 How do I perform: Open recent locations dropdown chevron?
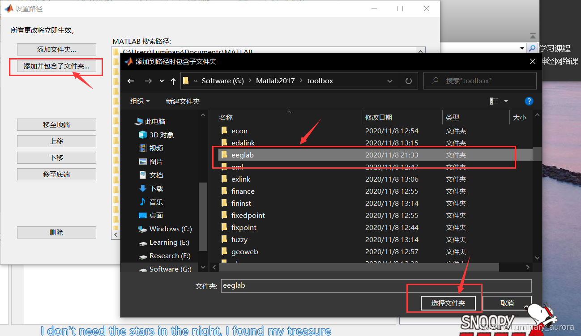pos(162,81)
